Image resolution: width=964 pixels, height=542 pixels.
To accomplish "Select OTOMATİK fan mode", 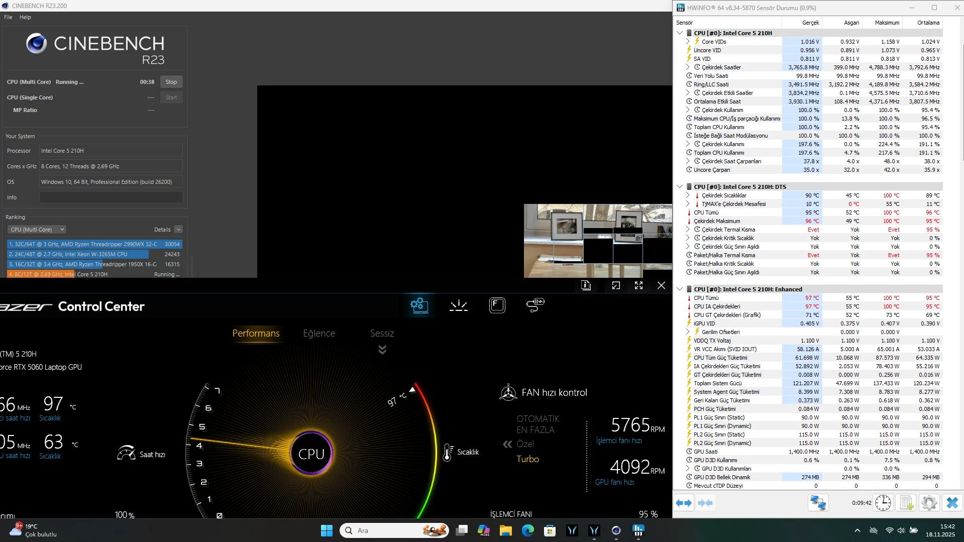I will point(538,419).
